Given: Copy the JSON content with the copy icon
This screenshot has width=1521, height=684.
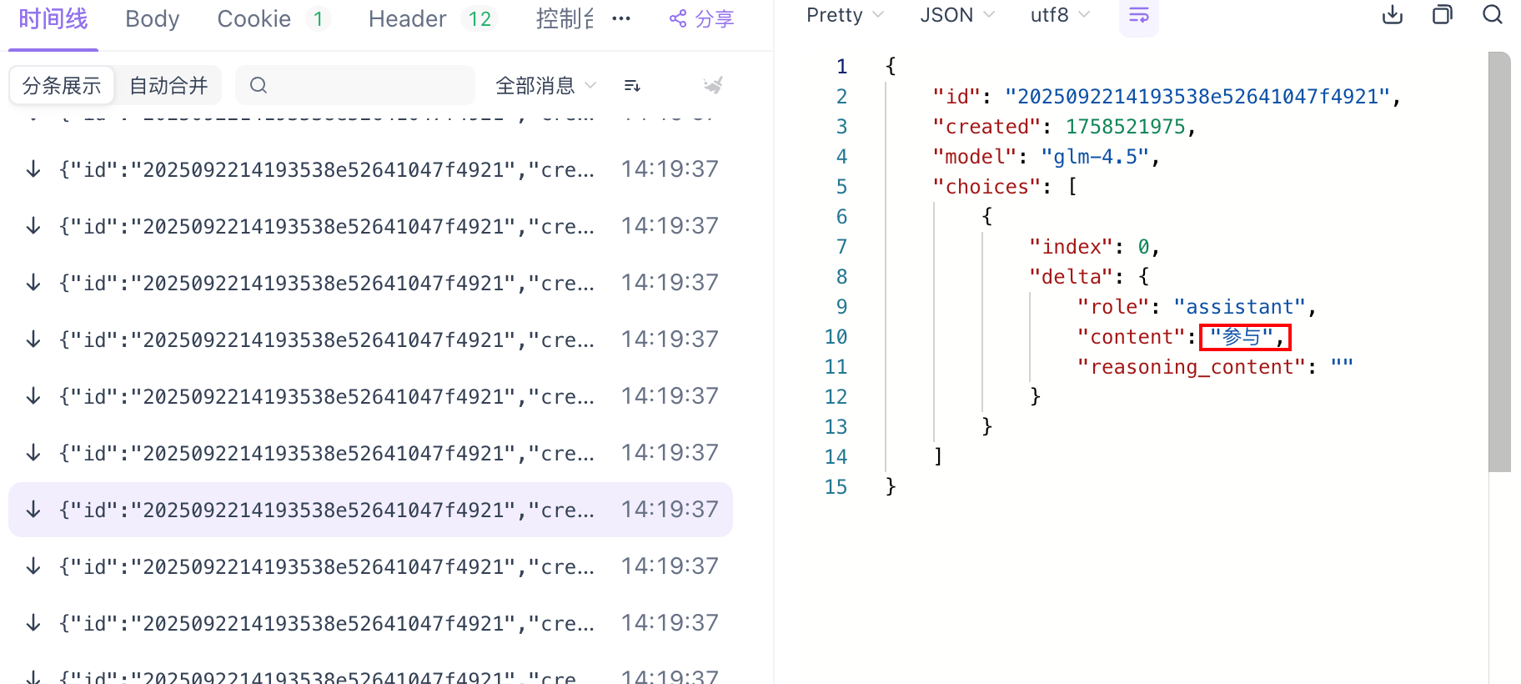Looking at the screenshot, I should 1442,15.
